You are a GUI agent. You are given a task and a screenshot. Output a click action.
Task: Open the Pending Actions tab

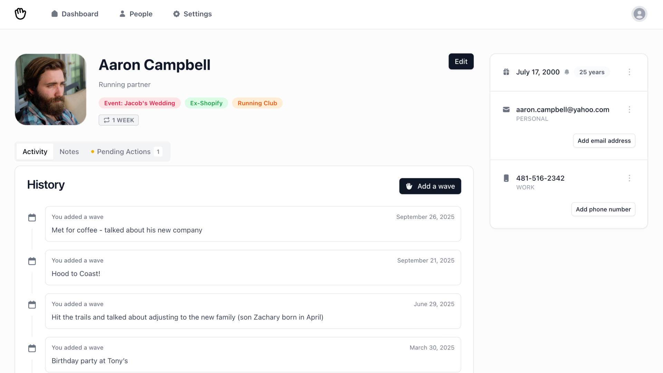[x=124, y=151]
